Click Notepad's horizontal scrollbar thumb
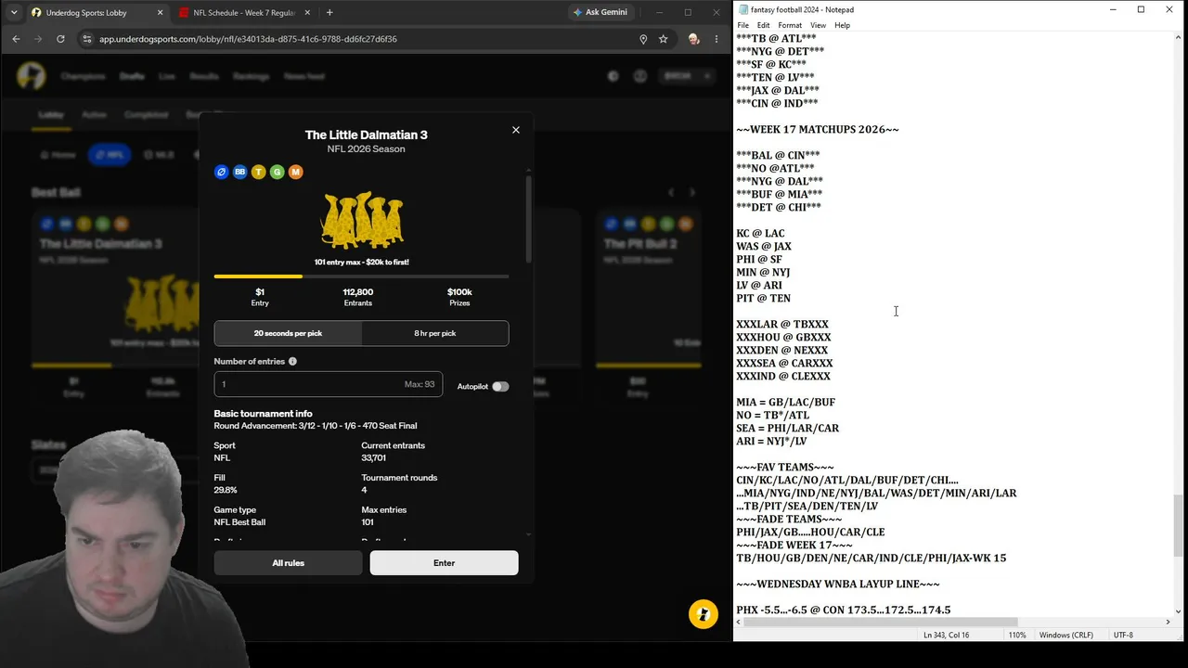The image size is (1188, 668). point(881,622)
